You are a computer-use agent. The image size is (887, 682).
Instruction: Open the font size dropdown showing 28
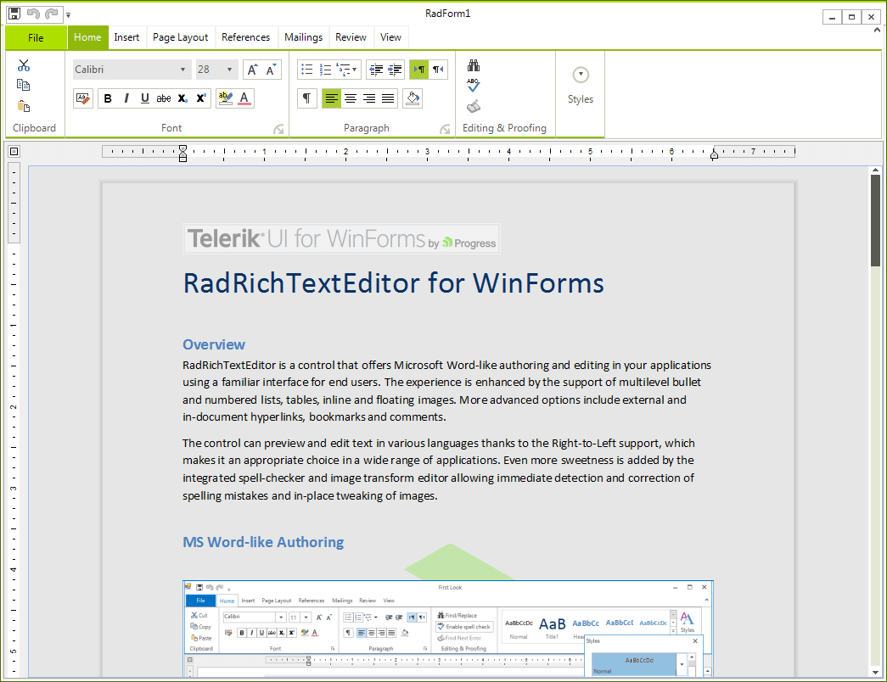click(x=227, y=69)
